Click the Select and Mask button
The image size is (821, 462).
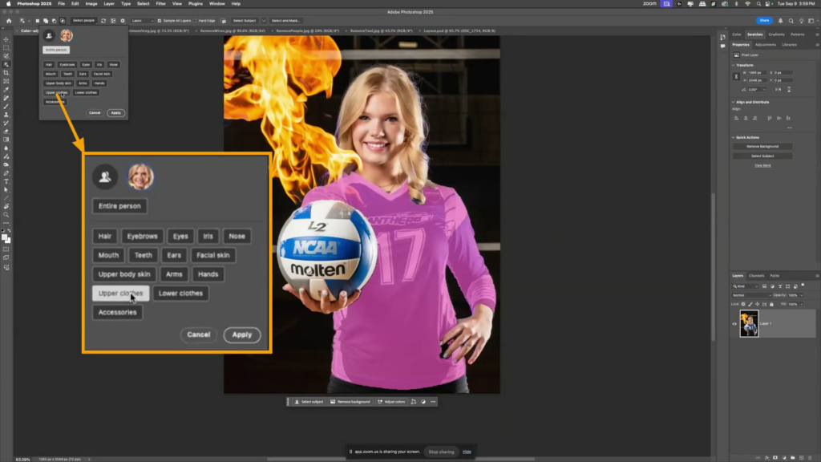pos(284,20)
